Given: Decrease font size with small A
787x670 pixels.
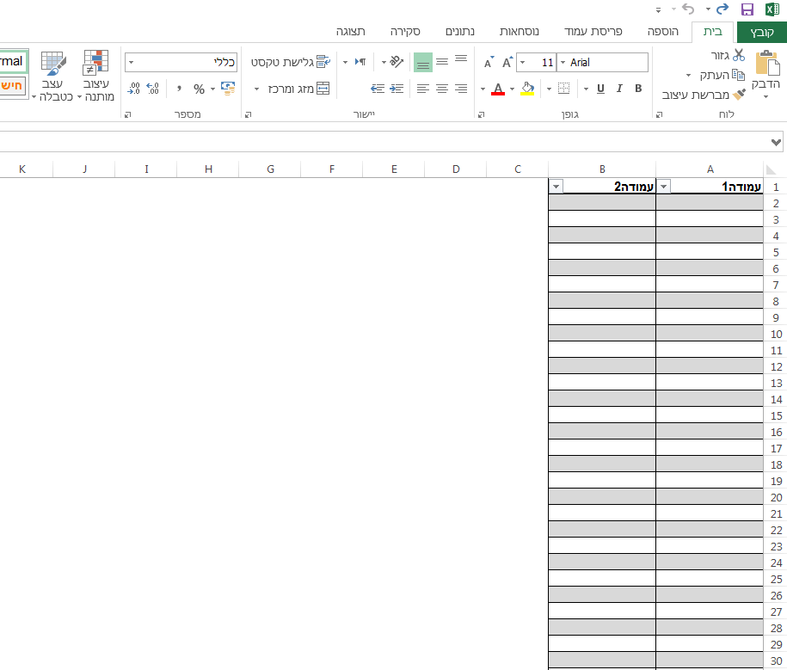Looking at the screenshot, I should point(489,63).
